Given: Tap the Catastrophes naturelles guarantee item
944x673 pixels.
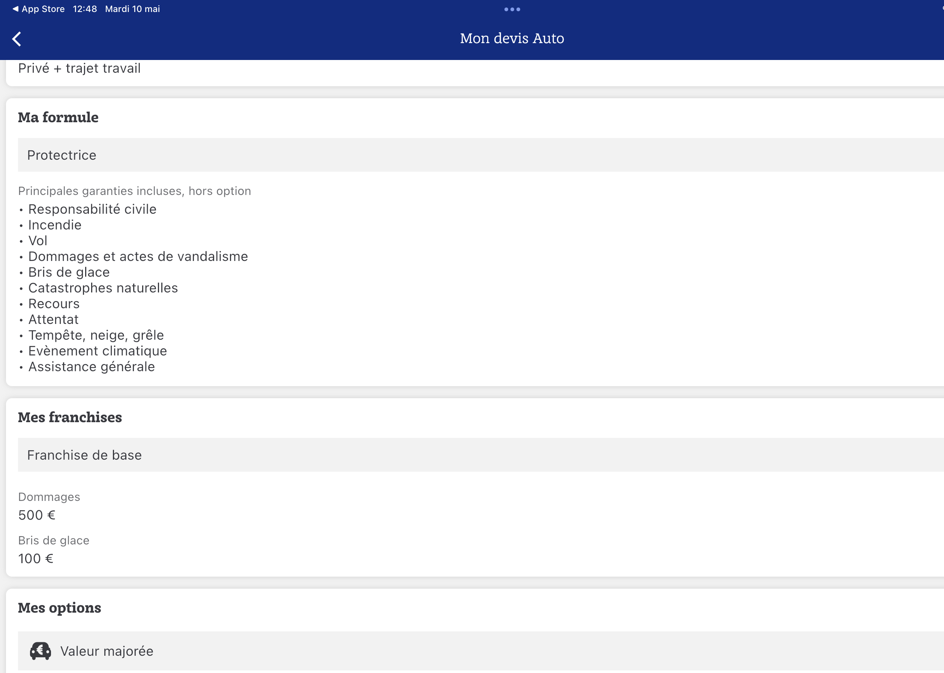Looking at the screenshot, I should click(x=103, y=288).
